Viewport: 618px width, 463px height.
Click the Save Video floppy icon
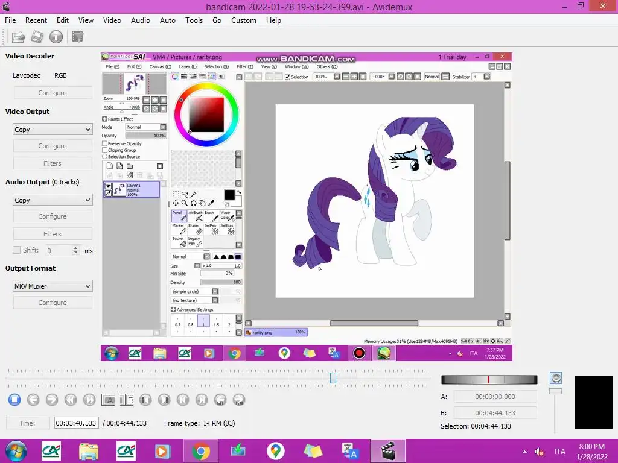[x=37, y=37]
